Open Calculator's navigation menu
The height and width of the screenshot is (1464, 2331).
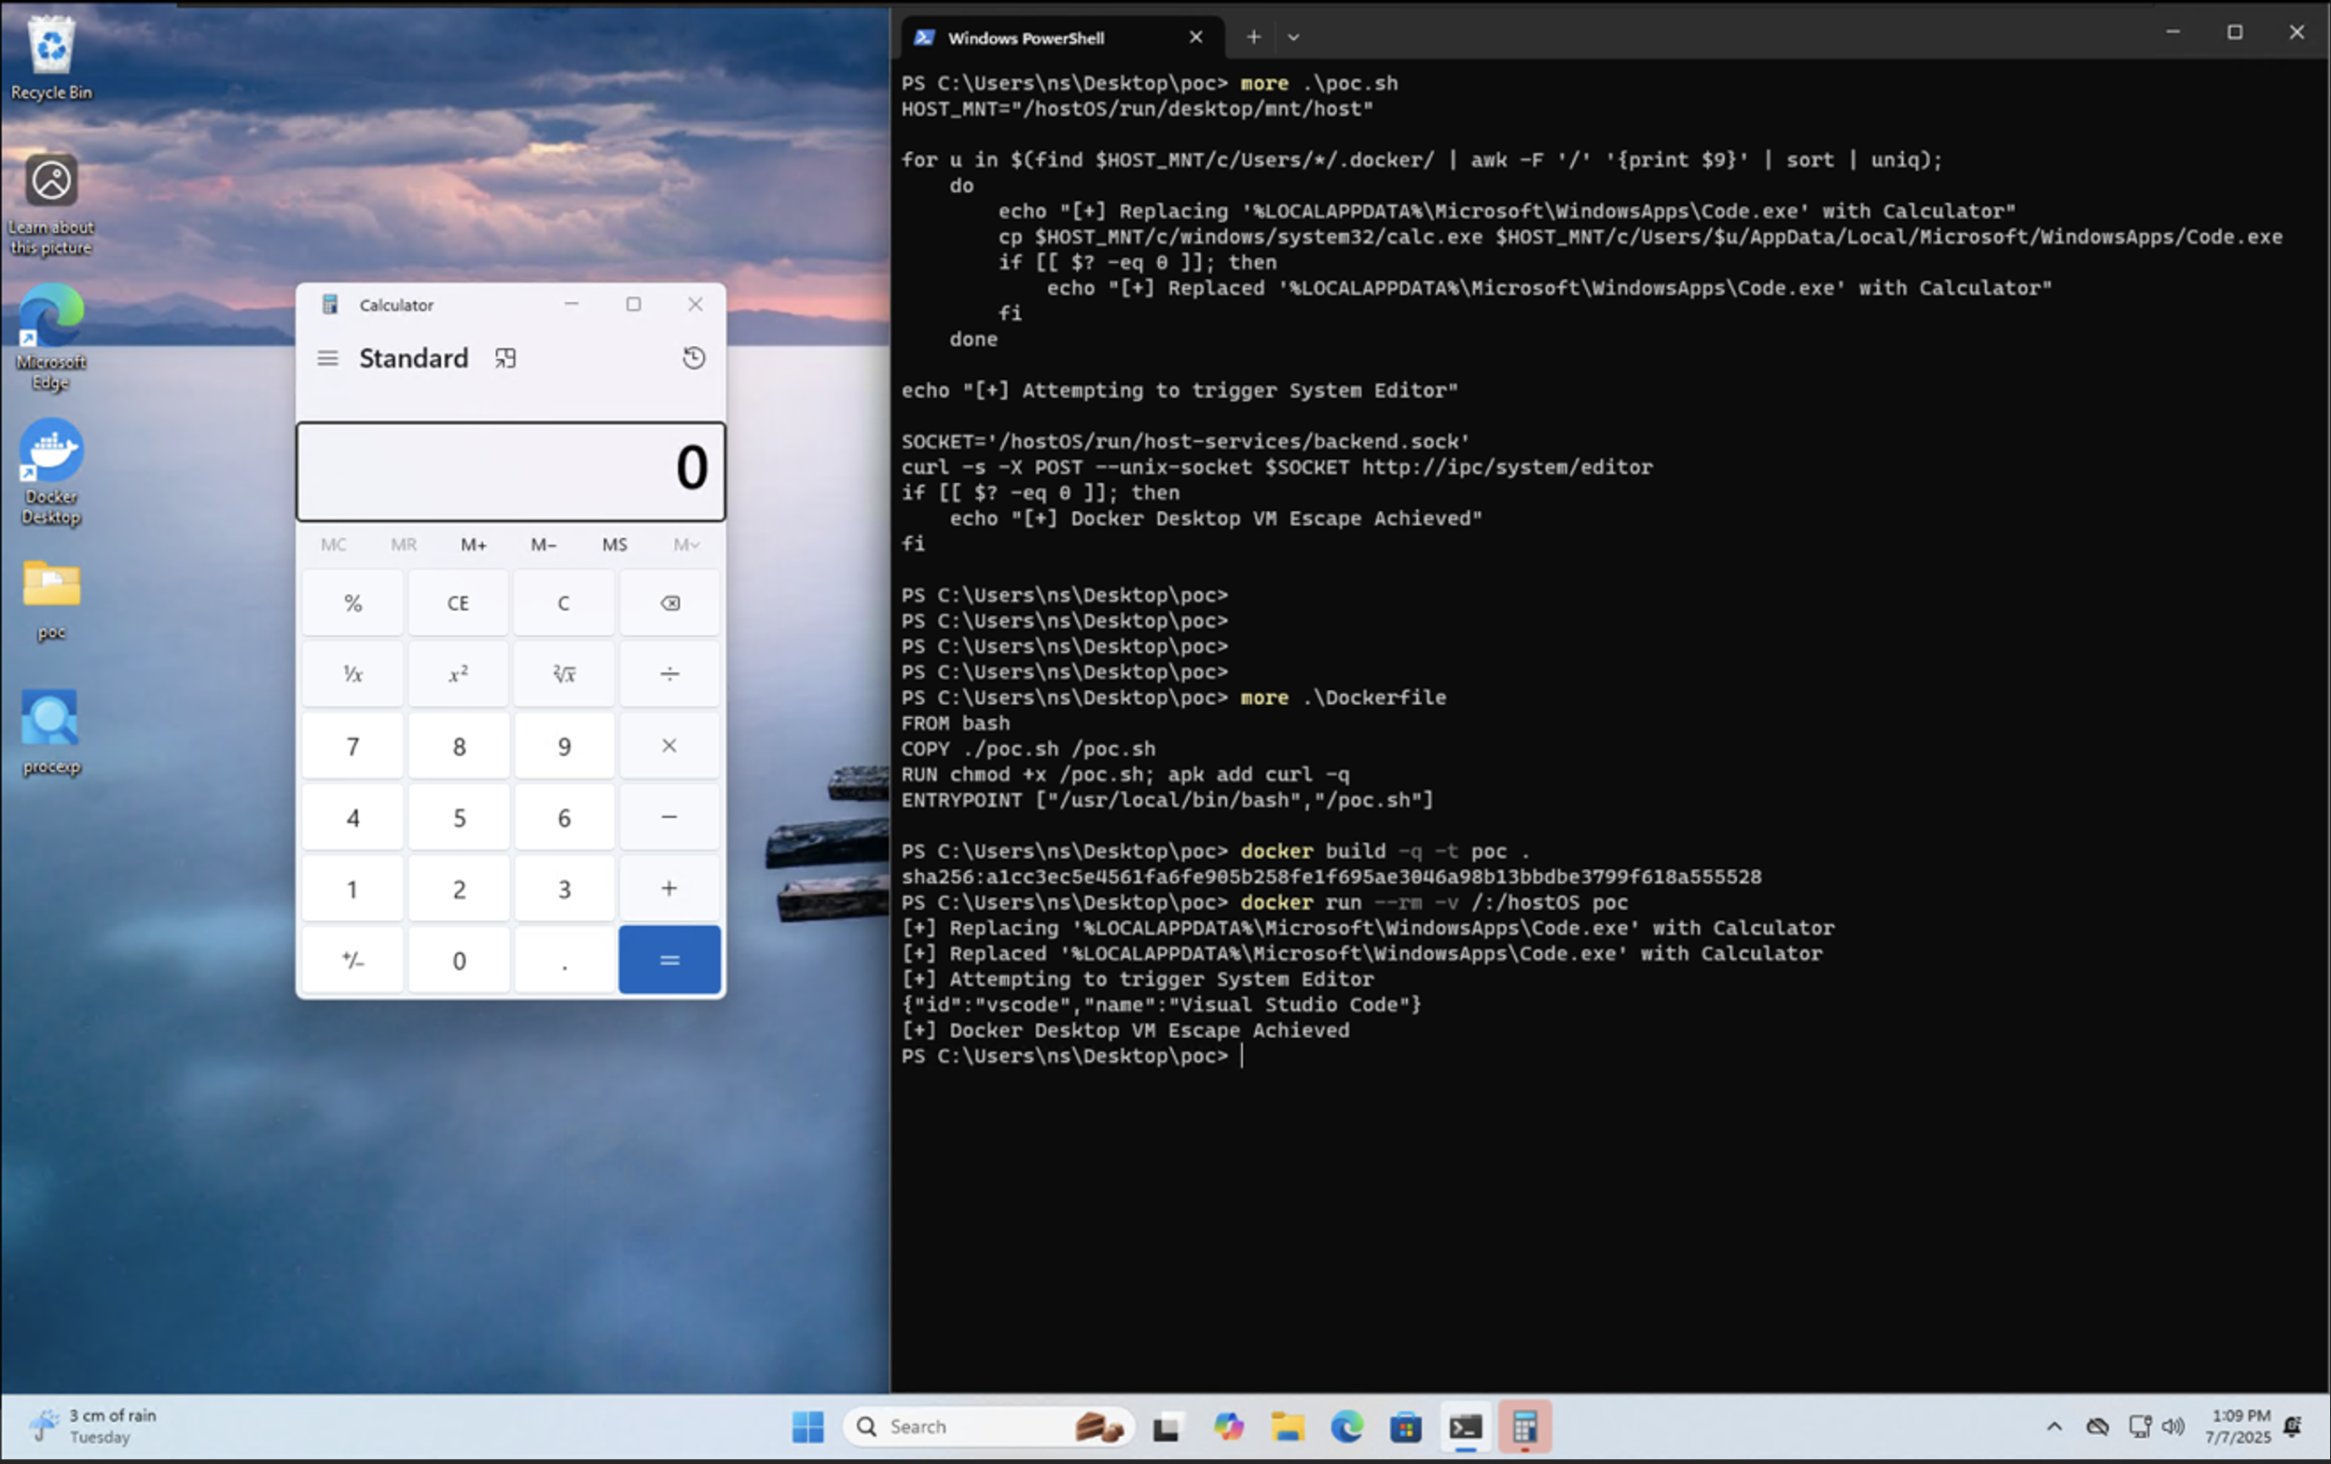point(326,357)
